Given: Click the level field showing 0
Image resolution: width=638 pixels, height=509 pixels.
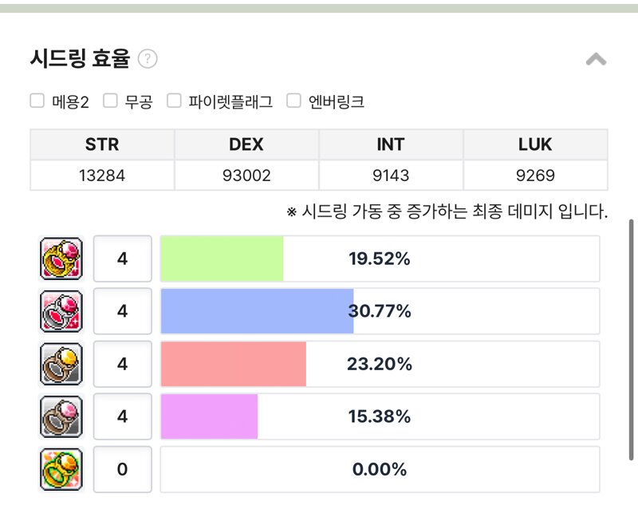Looking at the screenshot, I should point(122,469).
